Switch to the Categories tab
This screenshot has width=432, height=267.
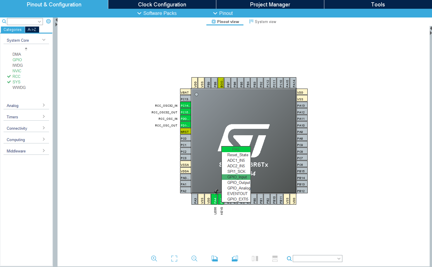point(13,30)
